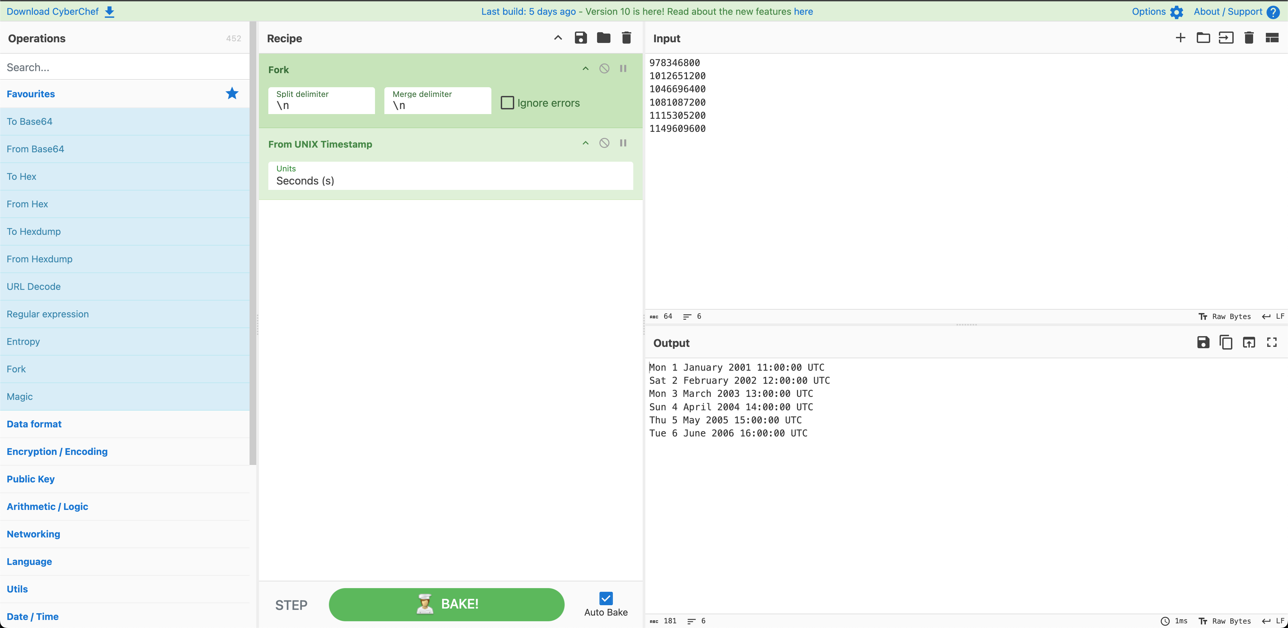Reset the pane layout icon
Screen dimensions: 1288x628
click(x=1272, y=38)
